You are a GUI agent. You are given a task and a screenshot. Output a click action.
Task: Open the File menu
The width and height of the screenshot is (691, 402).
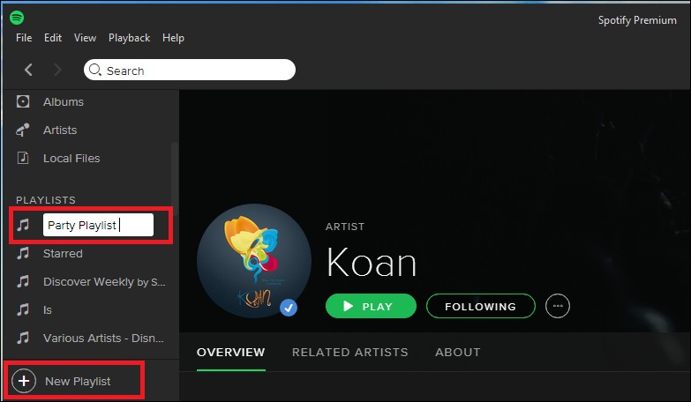pyautogui.click(x=24, y=38)
